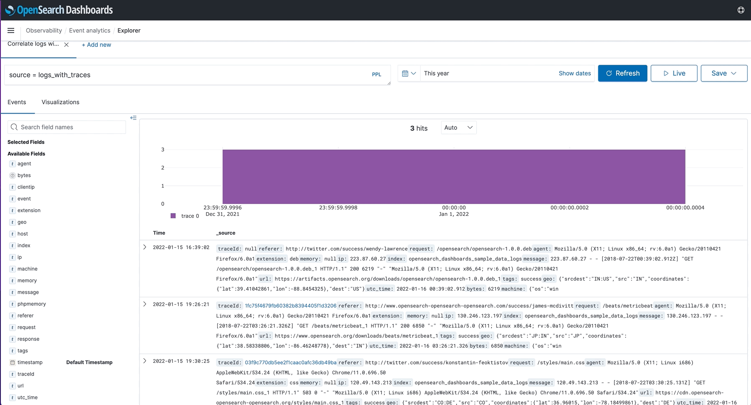The width and height of the screenshot is (751, 405).
Task: Open the hamburger navigation menu
Action: [x=11, y=30]
